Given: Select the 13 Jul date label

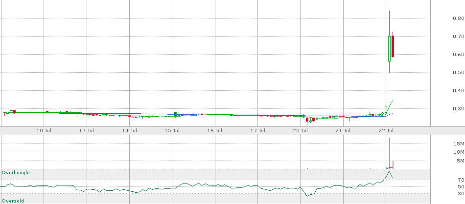Looking at the screenshot, I should click(87, 130).
